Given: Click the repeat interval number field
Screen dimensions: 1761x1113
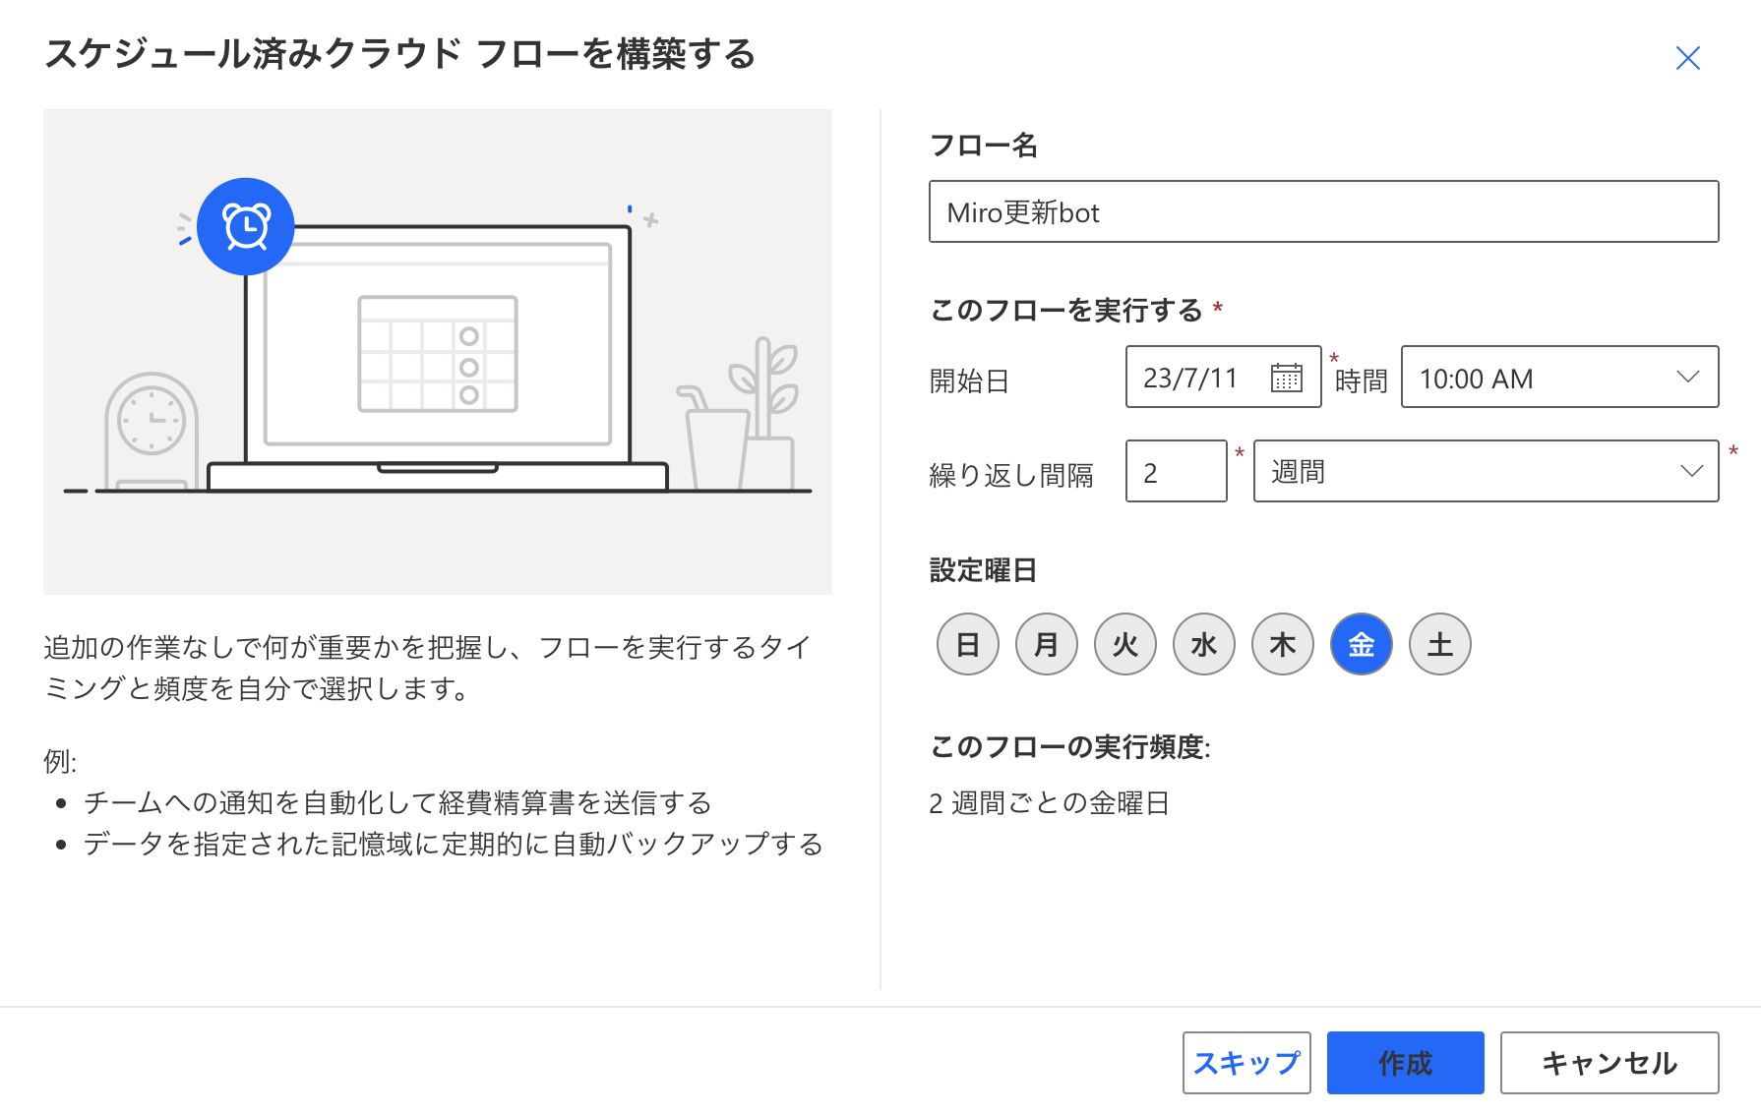Looking at the screenshot, I should 1176,471.
